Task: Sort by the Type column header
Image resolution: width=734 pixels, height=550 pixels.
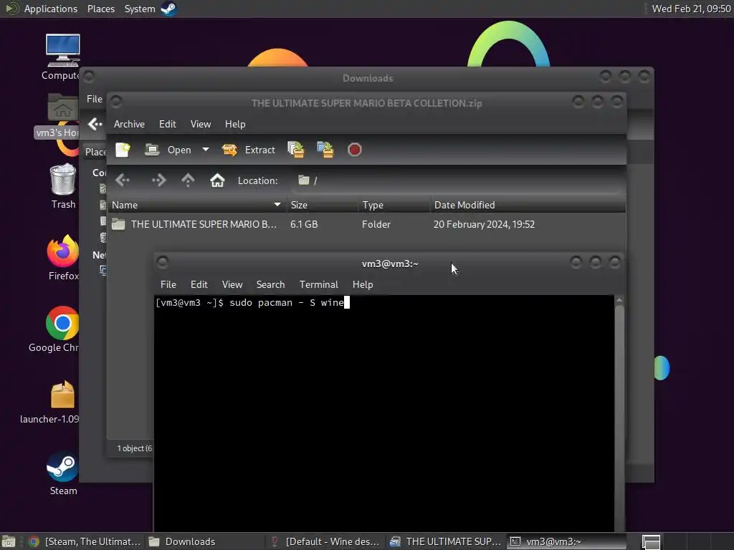Action: 395,205
